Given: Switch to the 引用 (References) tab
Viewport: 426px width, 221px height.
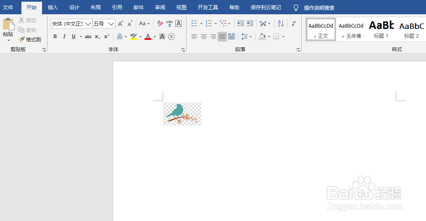Looking at the screenshot, I should pyautogui.click(x=117, y=8).
